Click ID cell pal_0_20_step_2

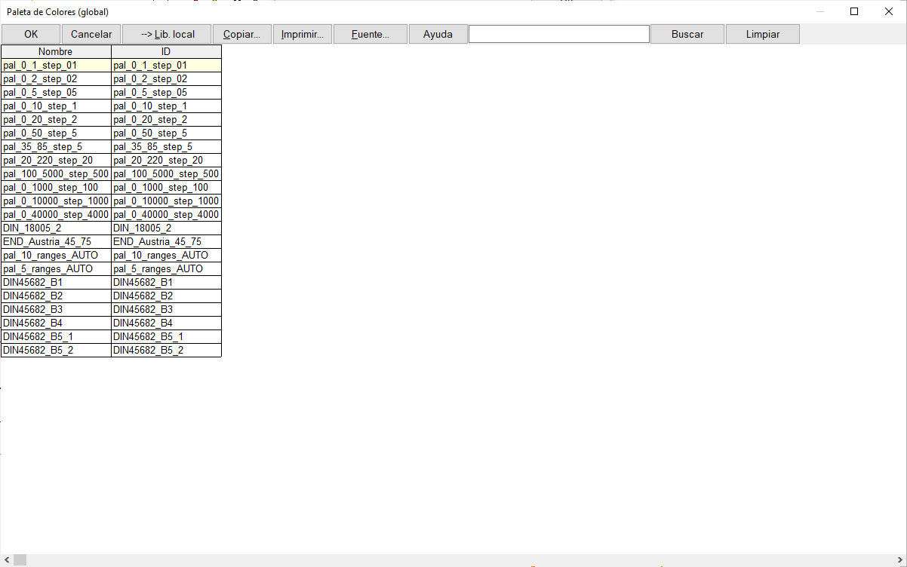click(x=166, y=120)
